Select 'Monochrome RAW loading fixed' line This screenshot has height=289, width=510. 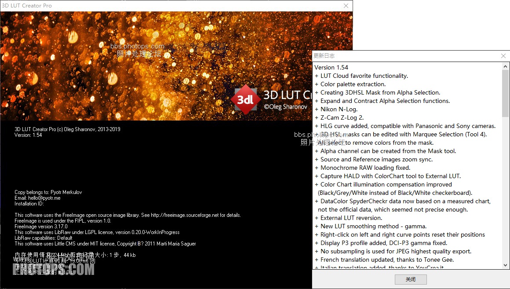(362, 168)
